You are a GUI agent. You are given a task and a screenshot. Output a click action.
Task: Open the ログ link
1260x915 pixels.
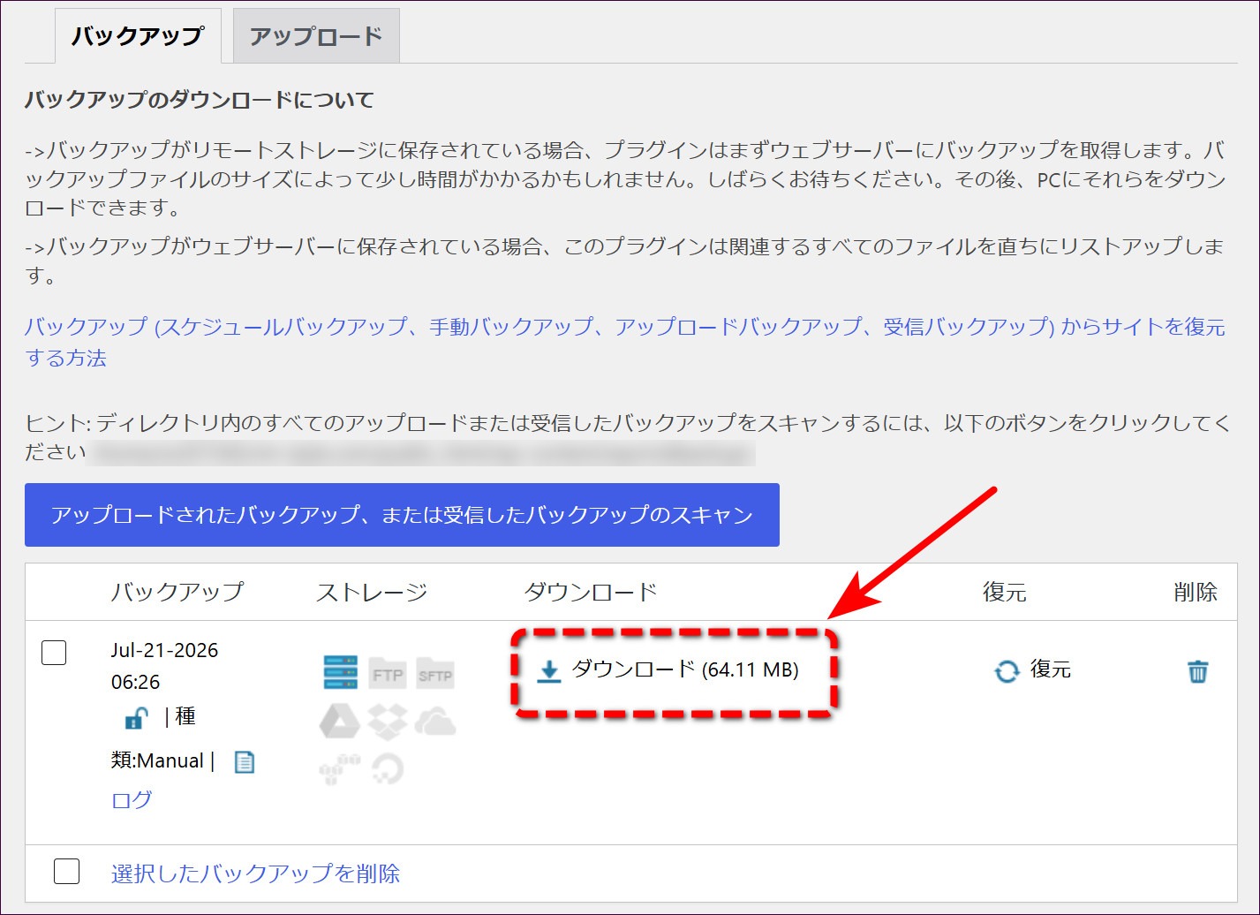coord(132,800)
